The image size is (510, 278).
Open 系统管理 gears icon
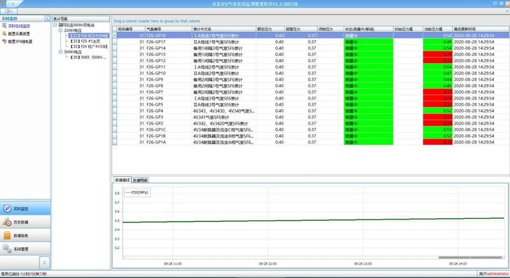[x=7, y=249]
